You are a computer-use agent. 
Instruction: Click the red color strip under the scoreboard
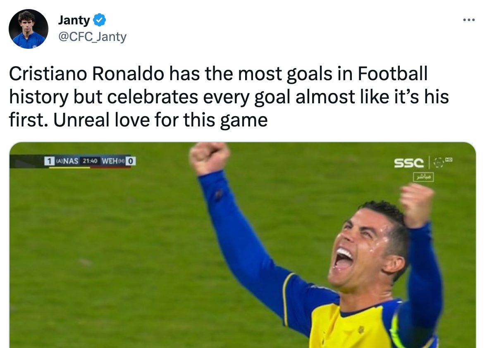(x=110, y=168)
